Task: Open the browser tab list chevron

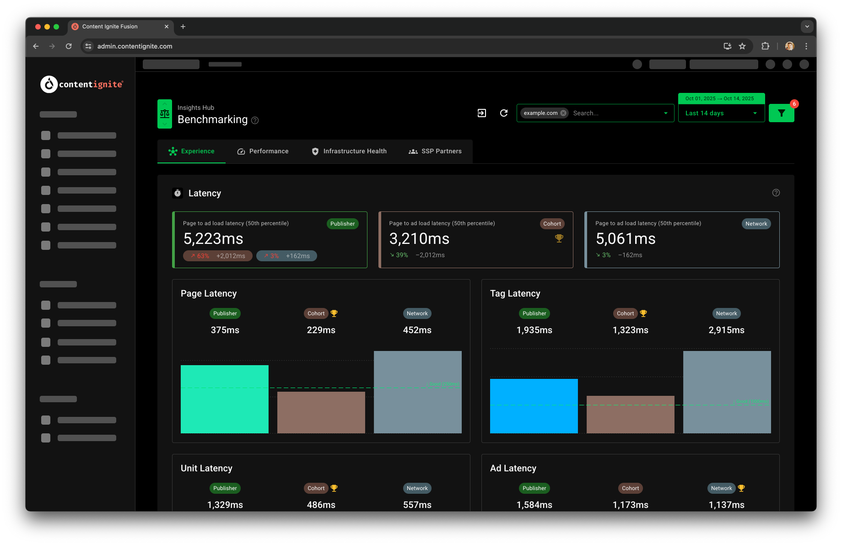Action: click(x=807, y=27)
